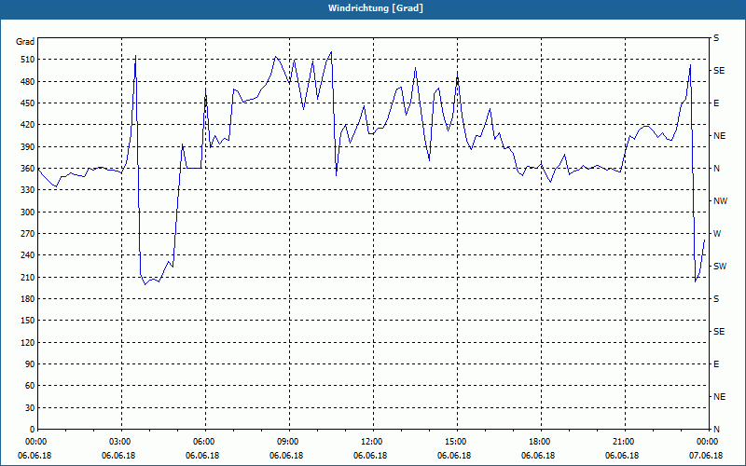Select the 480 value on the degree axis
This screenshot has height=466, width=746.
(27, 81)
